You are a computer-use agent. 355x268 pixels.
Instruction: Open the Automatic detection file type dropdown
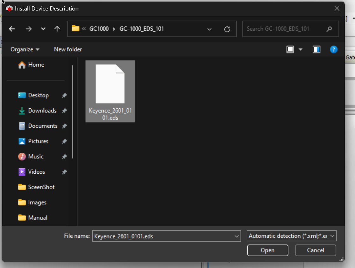(x=292, y=236)
